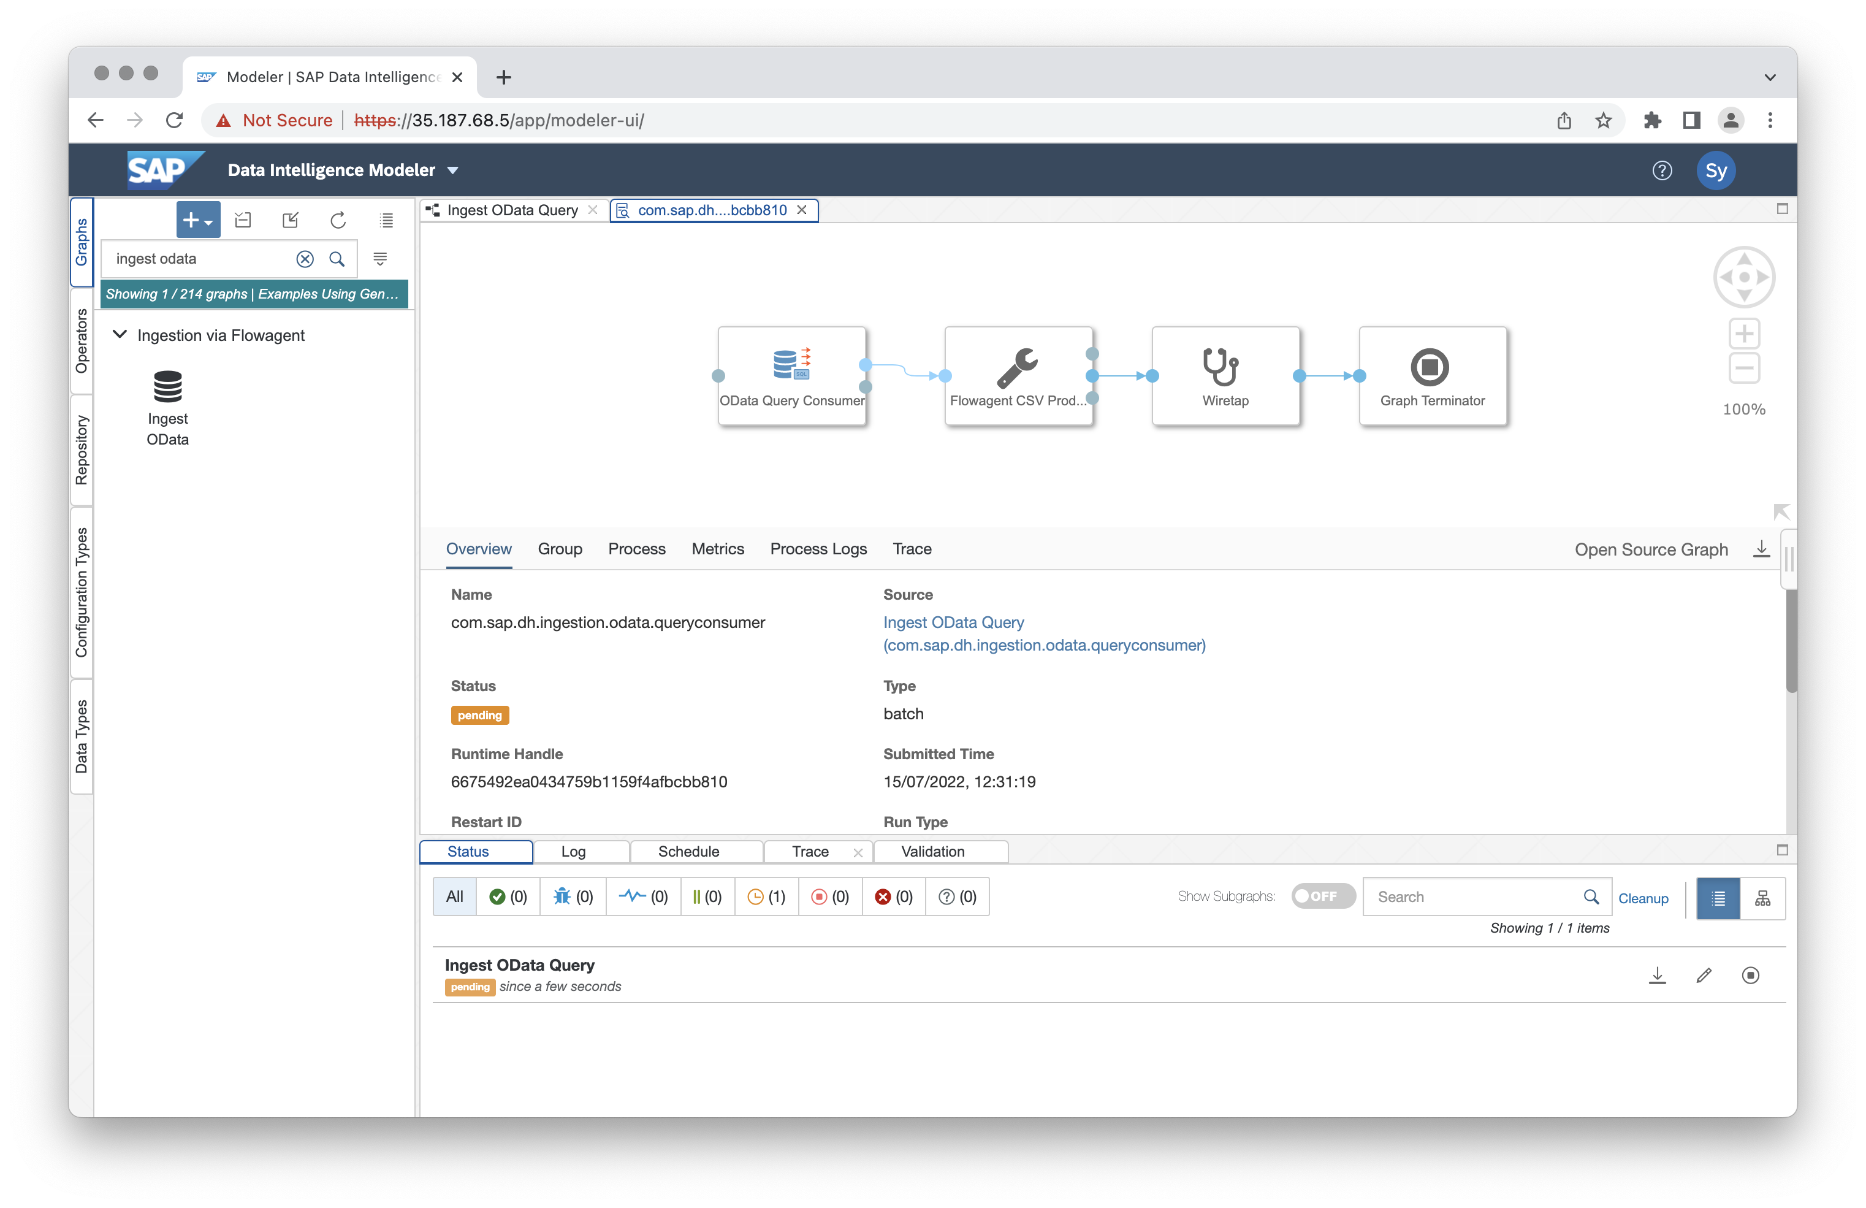
Task: Close the Ingest OData Query tab
Action: coord(593,210)
